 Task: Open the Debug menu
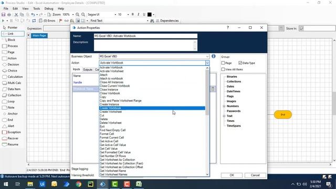pos(49,8)
